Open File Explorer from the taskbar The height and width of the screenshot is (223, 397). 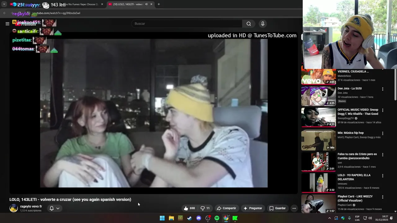coord(171,218)
